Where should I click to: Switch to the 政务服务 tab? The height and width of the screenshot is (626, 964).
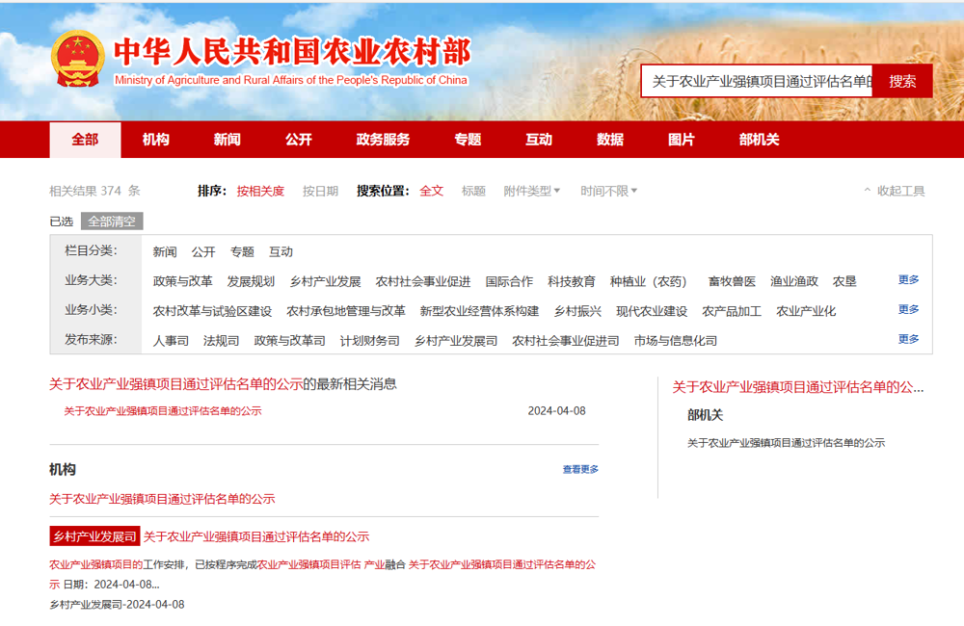[383, 140]
